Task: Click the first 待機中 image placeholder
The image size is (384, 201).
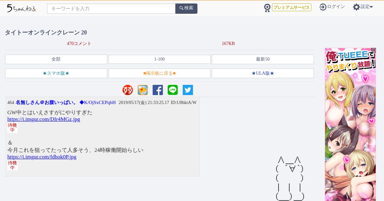Action: point(12,128)
